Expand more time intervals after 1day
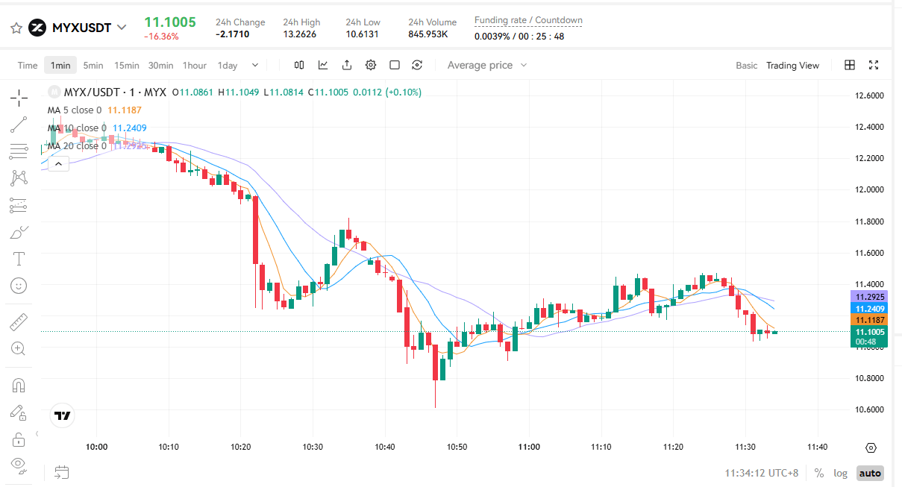The height and width of the screenshot is (487, 902). click(x=255, y=65)
